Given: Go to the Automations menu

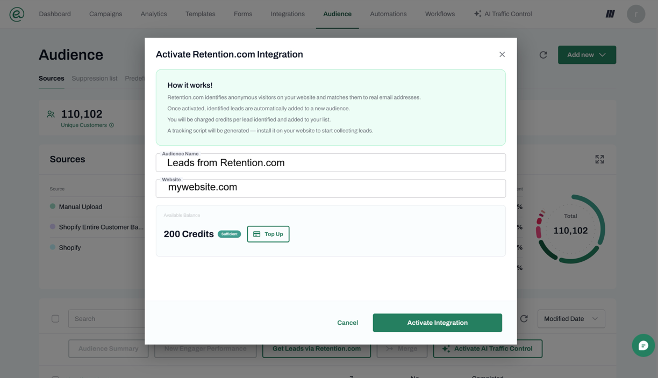Looking at the screenshot, I should [388, 14].
